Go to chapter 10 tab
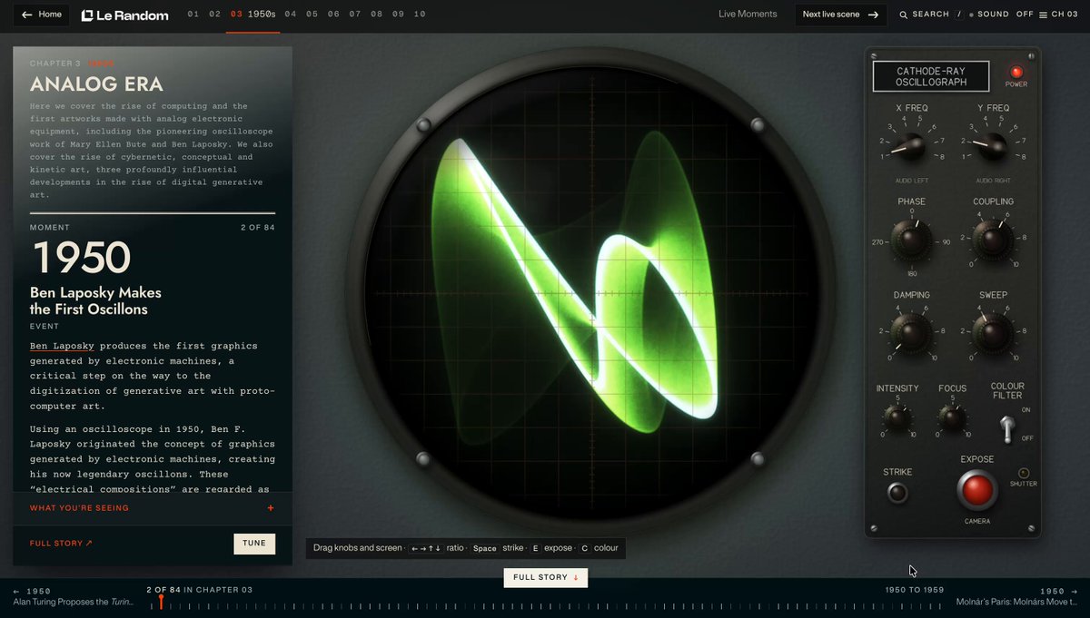 click(420, 15)
